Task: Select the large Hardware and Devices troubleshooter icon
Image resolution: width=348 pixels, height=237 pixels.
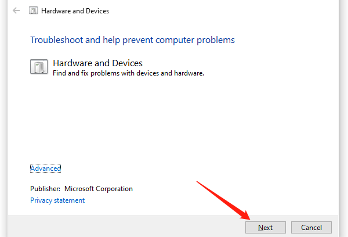Action: pos(39,66)
